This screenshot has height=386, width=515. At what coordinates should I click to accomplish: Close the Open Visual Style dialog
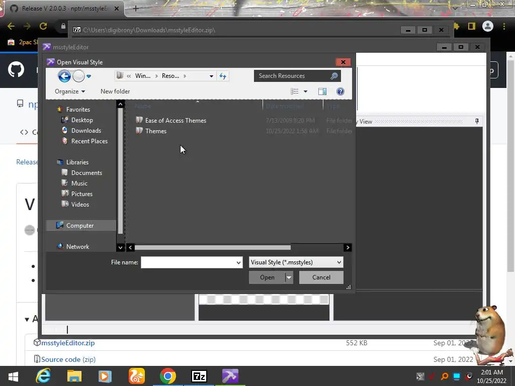pos(343,62)
